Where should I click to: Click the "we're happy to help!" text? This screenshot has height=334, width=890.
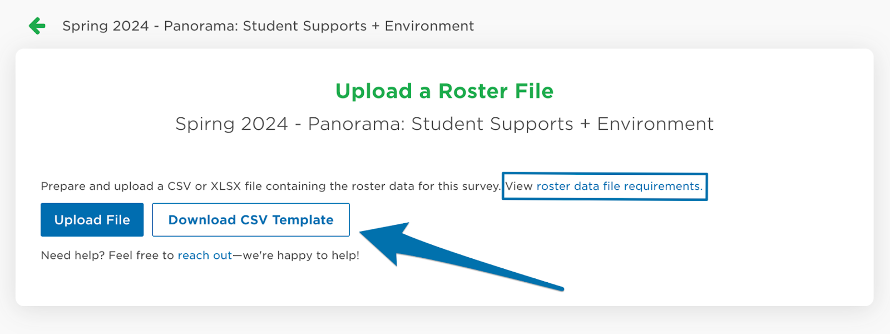(x=301, y=256)
